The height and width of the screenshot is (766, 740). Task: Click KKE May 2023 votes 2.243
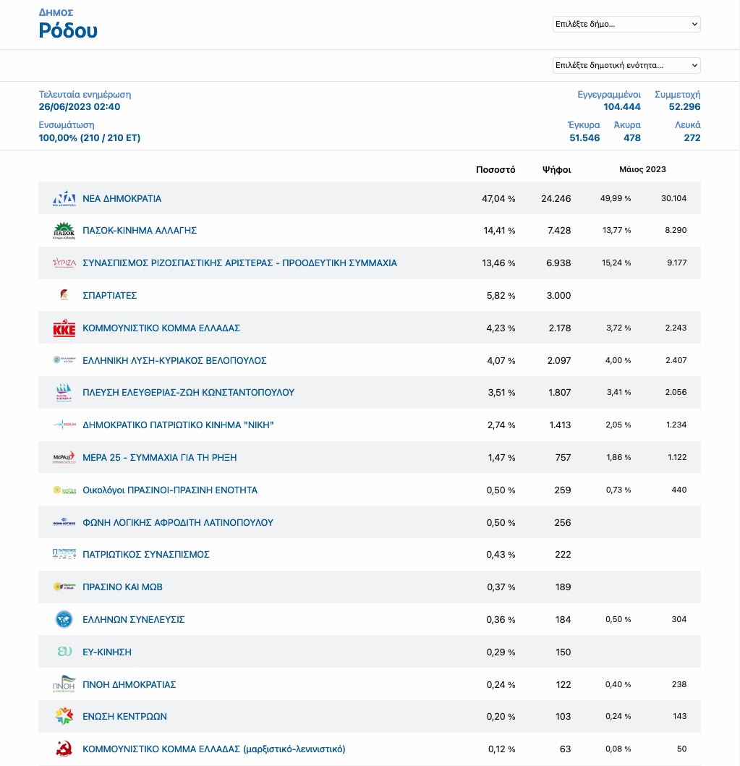(676, 328)
